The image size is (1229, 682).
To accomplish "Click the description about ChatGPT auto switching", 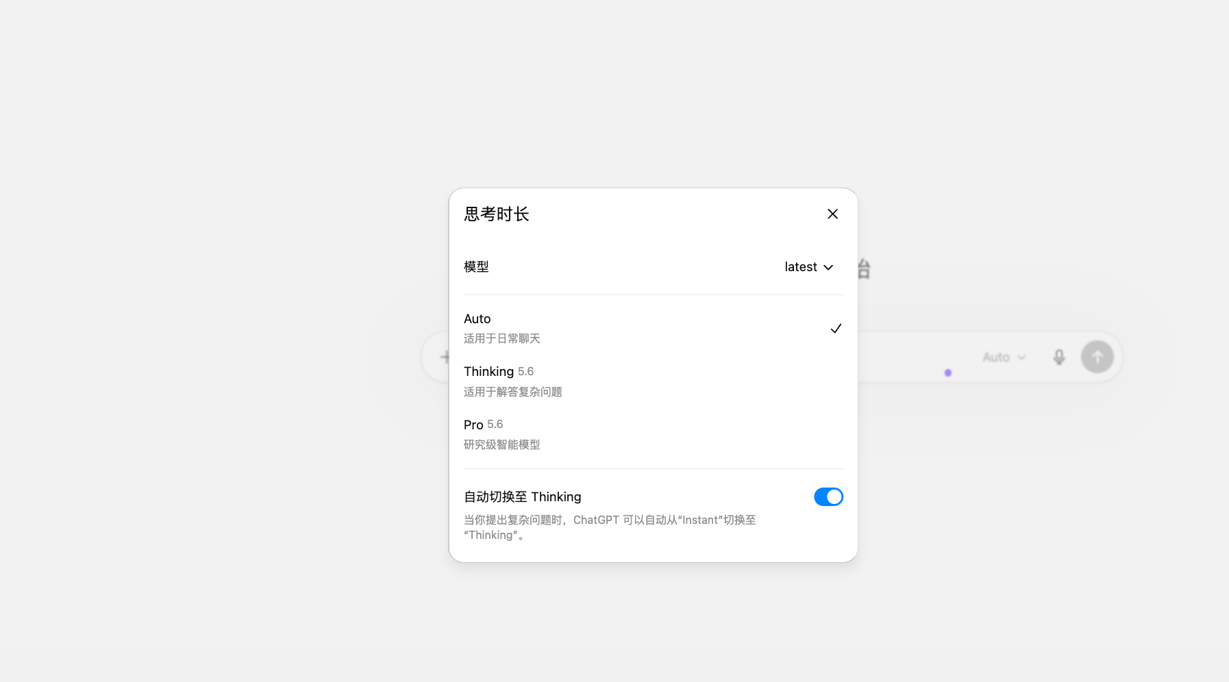I will [x=610, y=527].
